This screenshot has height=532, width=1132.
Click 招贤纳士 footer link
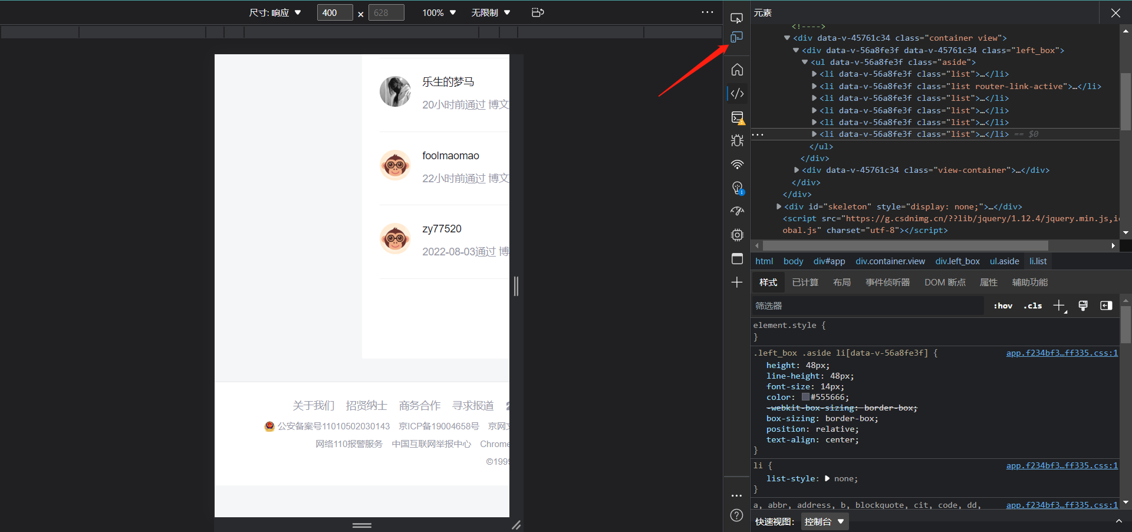click(x=366, y=405)
